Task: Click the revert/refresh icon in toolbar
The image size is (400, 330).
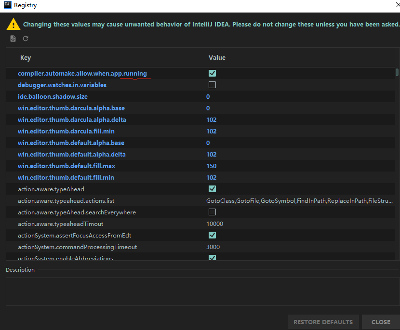Action: click(x=26, y=39)
